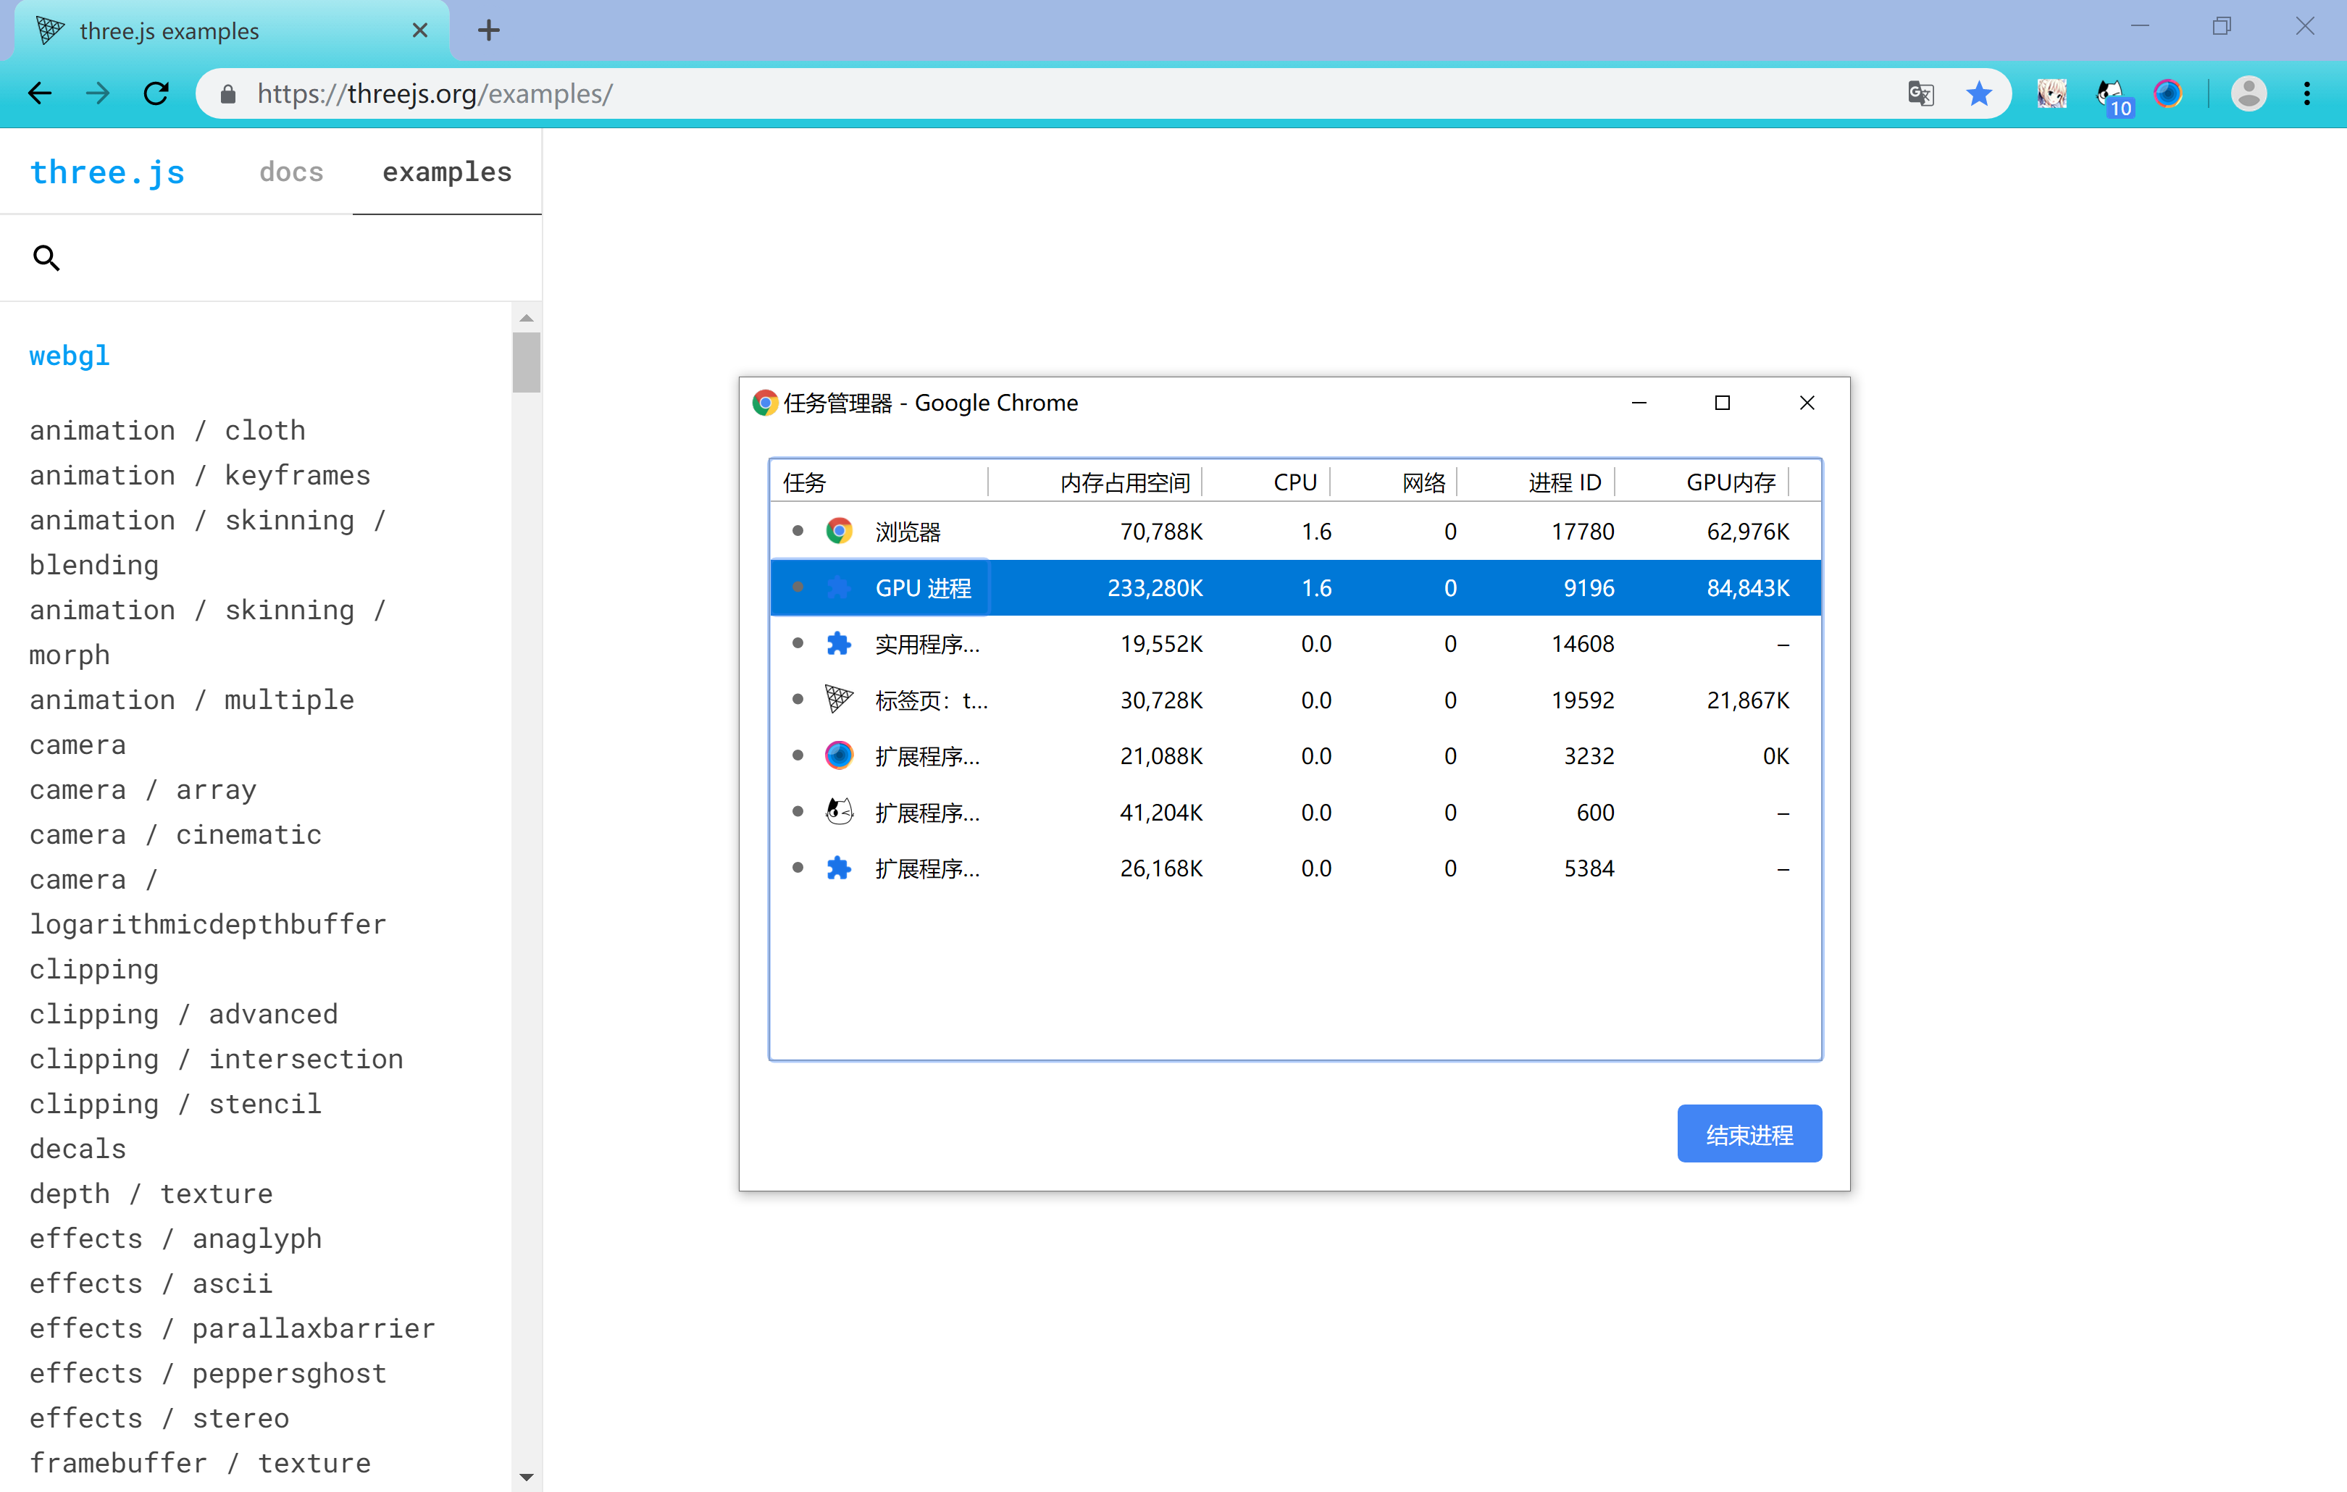Open a new browser tab
This screenshot has height=1492, width=2347.
pyautogui.click(x=488, y=30)
